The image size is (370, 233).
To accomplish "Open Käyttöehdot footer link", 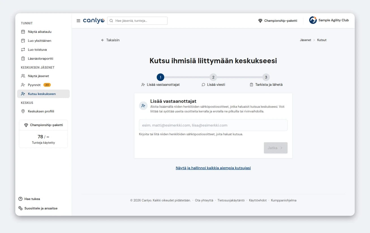I will (x=258, y=200).
